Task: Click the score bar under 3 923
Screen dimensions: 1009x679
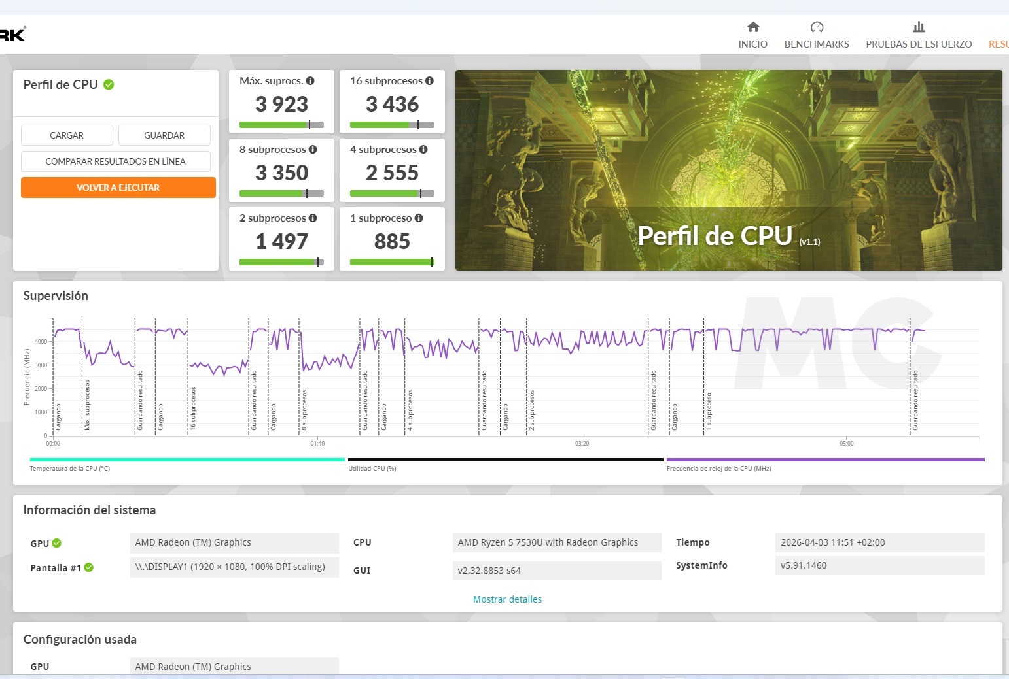Action: coord(281,124)
